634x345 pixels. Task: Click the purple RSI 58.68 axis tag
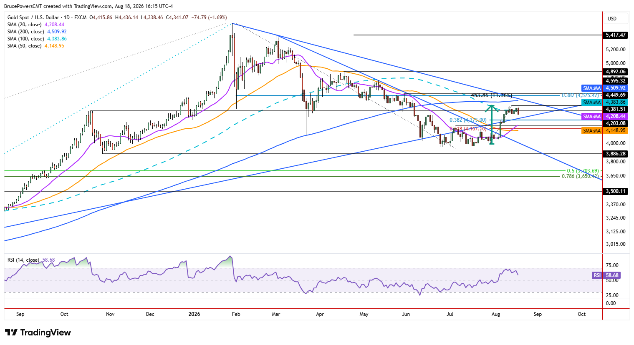click(606, 275)
